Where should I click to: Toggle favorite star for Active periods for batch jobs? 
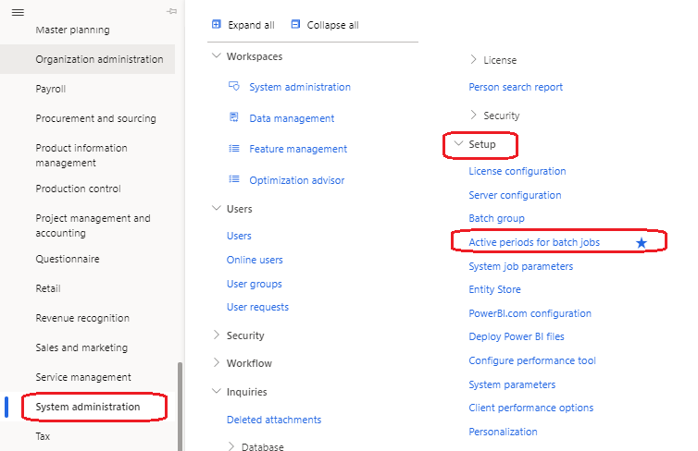[x=642, y=243]
